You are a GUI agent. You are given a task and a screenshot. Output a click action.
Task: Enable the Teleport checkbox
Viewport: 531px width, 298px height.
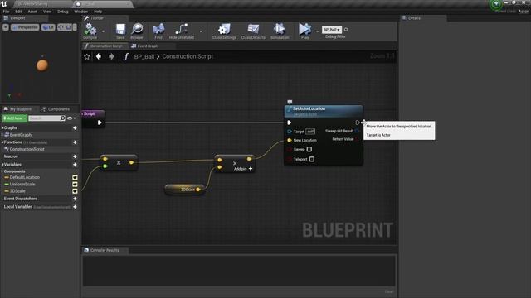pos(312,159)
